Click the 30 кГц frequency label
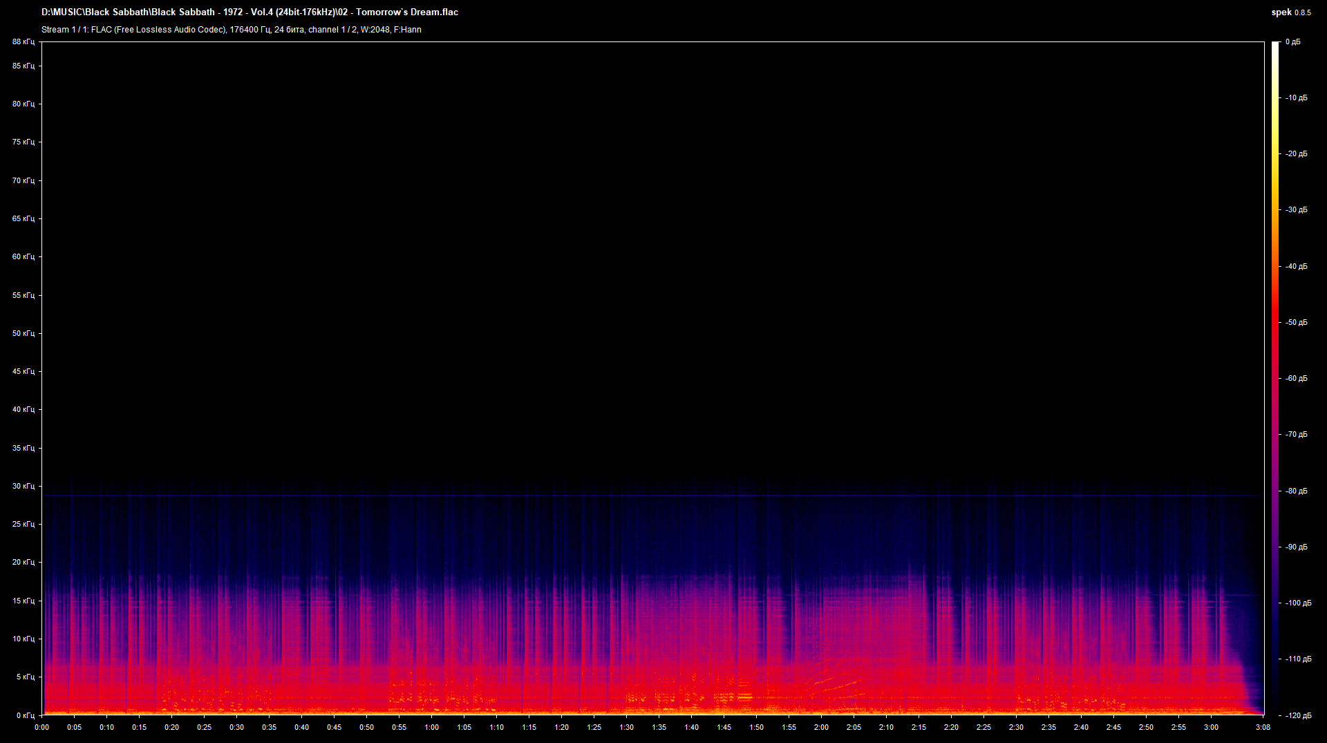Screen dimensions: 1327x743 23,485
